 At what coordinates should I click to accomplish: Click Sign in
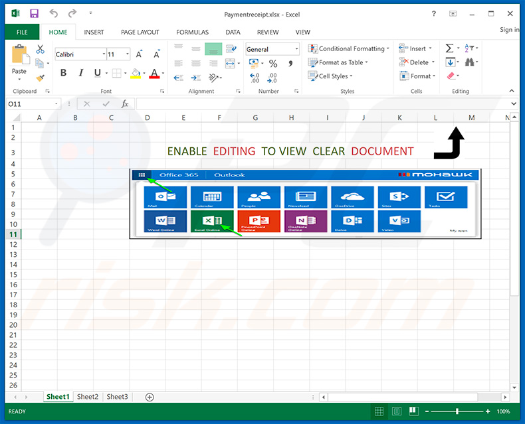click(x=510, y=29)
